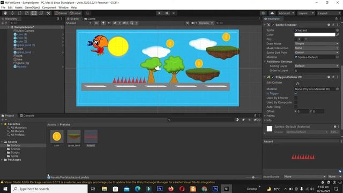Pick color with the eyedropper icon
Screen dimensions: 343x193
point(338,34)
